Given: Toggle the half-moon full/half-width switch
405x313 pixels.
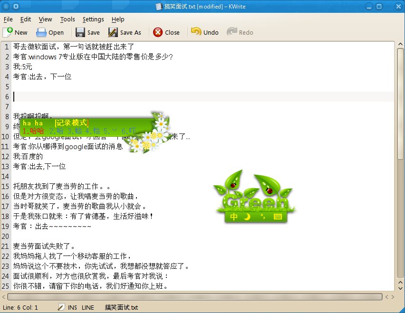Looking at the screenshot, I should coord(247,217).
